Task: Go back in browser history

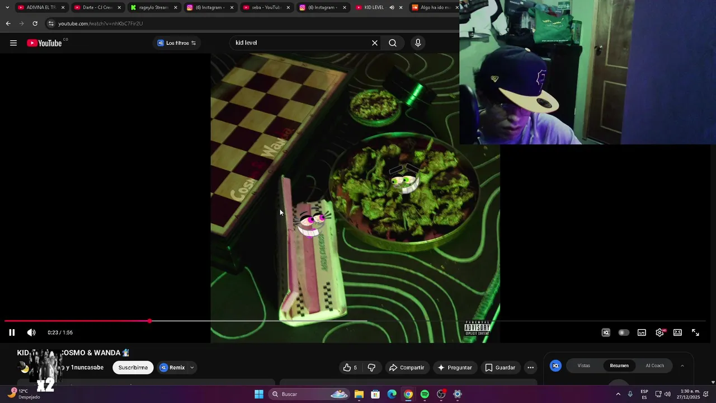Action: point(8,24)
